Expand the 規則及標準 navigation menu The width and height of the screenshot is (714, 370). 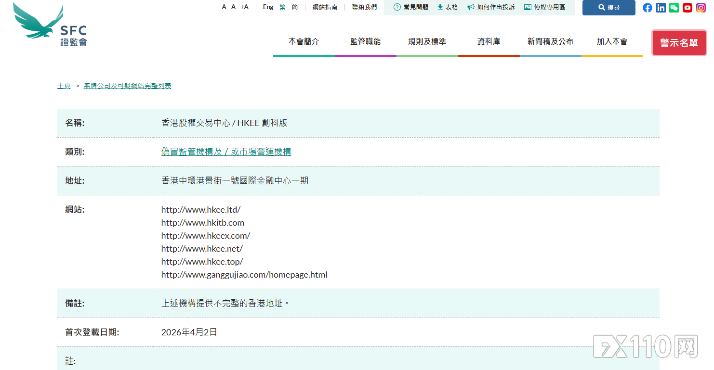(x=427, y=42)
